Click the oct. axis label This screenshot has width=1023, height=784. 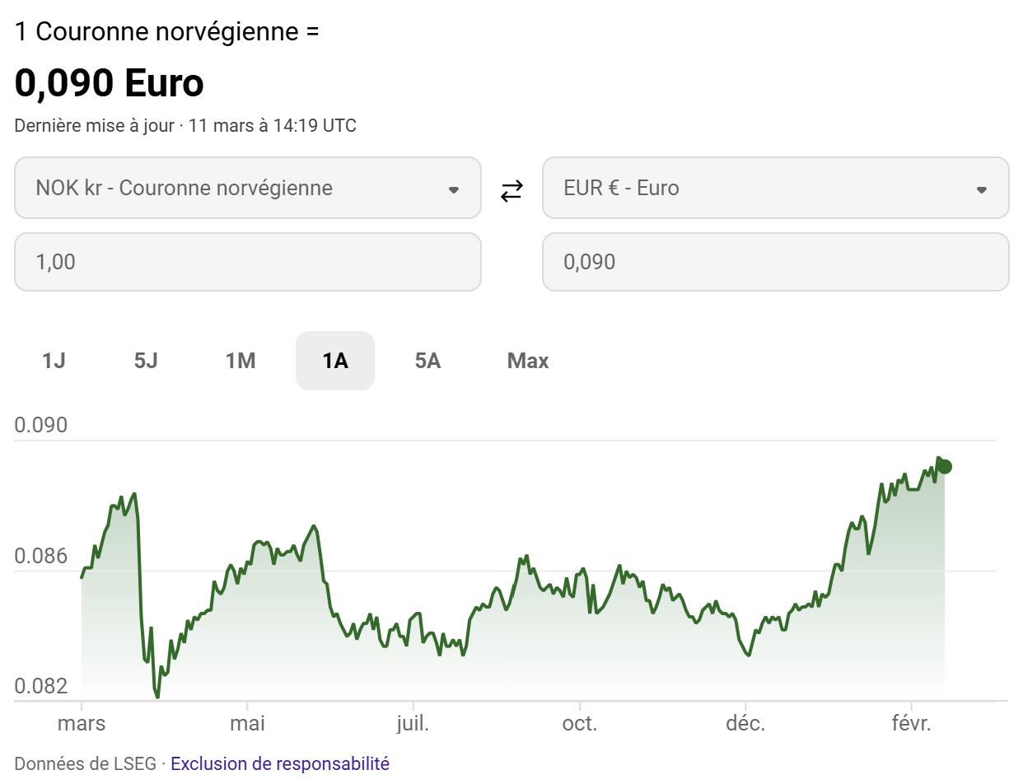point(580,724)
